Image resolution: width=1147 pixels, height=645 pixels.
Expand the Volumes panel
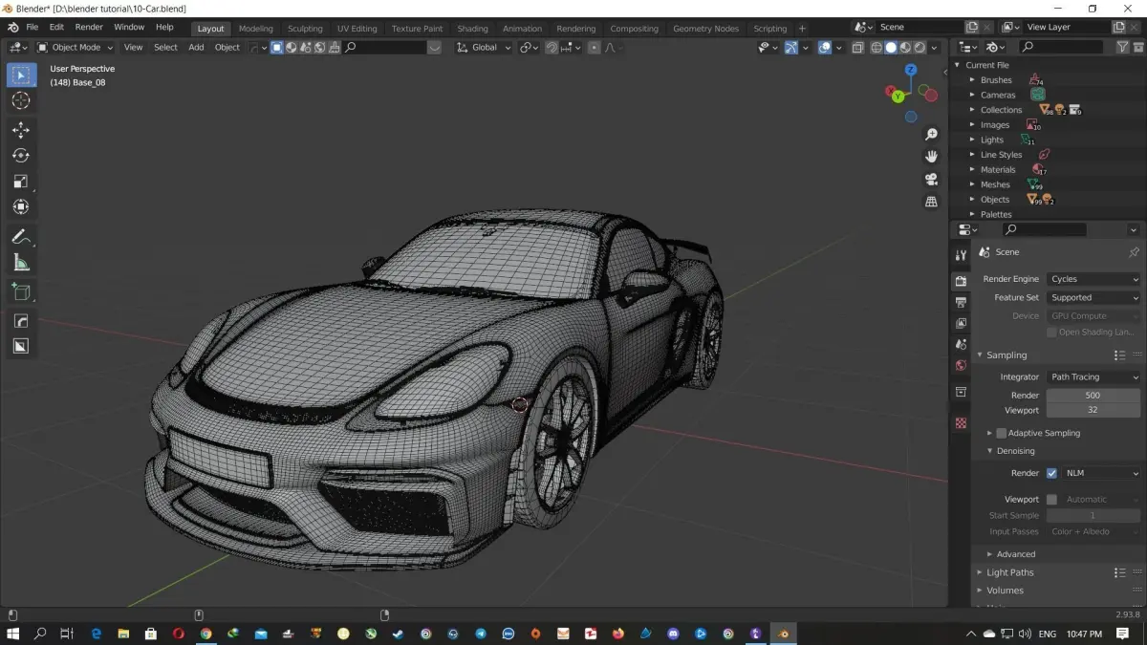click(1005, 590)
